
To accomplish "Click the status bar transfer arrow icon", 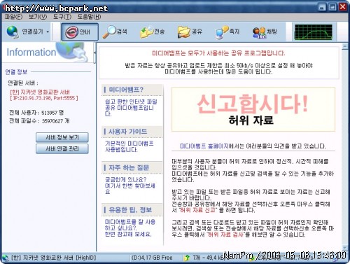I will (x=187, y=258).
